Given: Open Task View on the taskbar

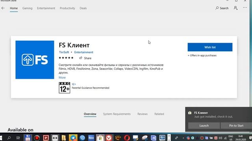Looking at the screenshot, I should tap(18, 137).
